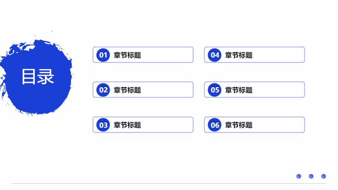The height and width of the screenshot is (190, 338).
Task: Click the rightmost dot at bottom right
Action: click(323, 176)
